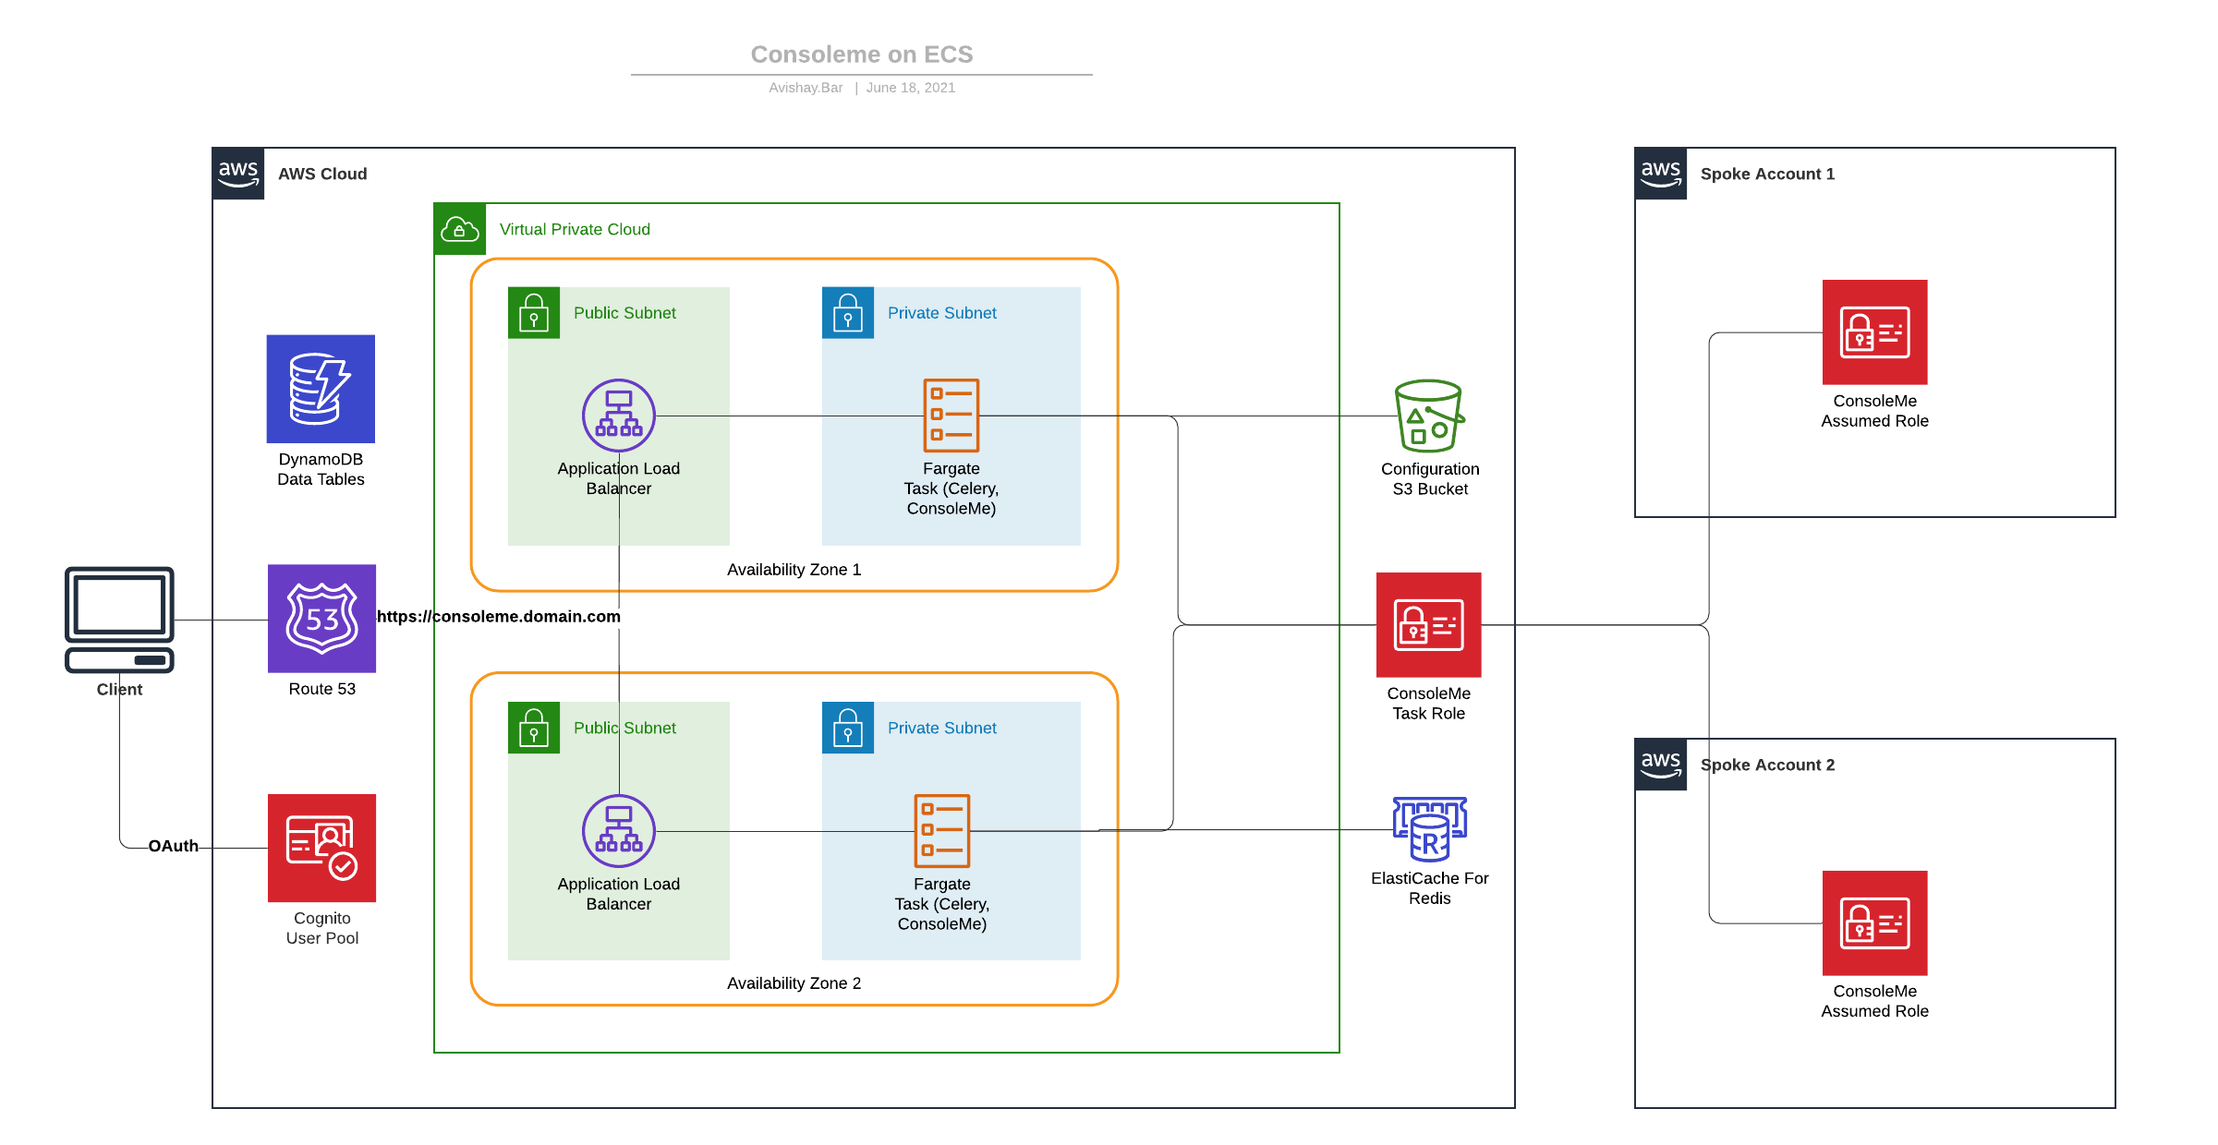Click Private Subnet lock icon in Zone 1
Screen dimensions: 2218x1145
tap(848, 313)
